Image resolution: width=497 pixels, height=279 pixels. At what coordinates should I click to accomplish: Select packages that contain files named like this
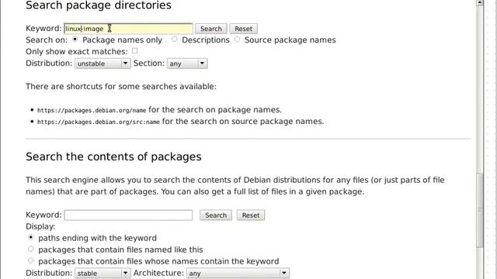point(31,249)
